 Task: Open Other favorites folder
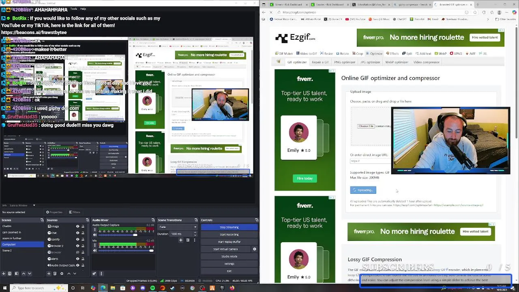click(x=506, y=19)
